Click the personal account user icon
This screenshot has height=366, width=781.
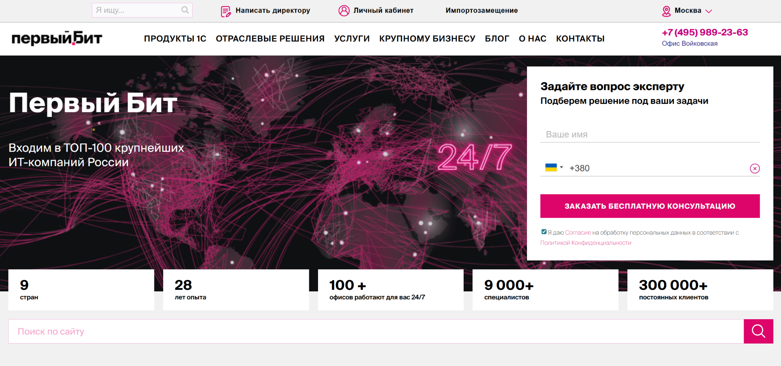point(344,11)
